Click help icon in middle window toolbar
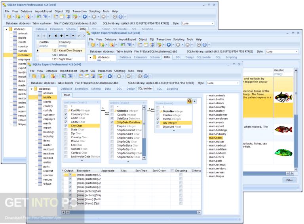This screenshot has width=304, height=224. (x=204, y=45)
